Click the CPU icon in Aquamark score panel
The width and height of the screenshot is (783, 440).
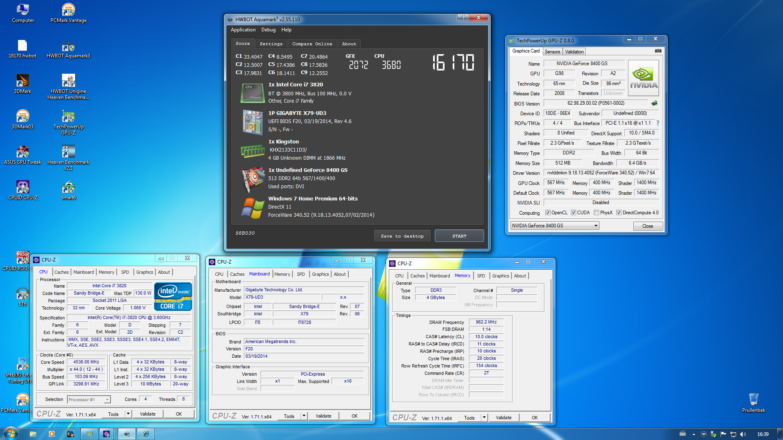pos(252,93)
